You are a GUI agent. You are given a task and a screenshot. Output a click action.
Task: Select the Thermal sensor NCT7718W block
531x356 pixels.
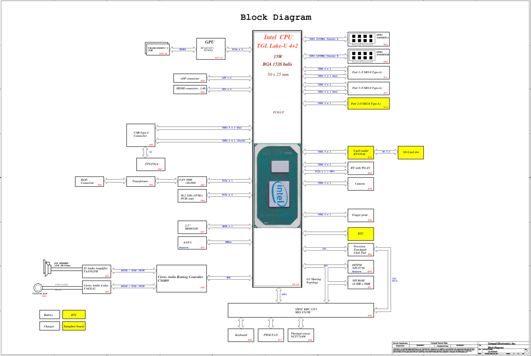[301, 335]
